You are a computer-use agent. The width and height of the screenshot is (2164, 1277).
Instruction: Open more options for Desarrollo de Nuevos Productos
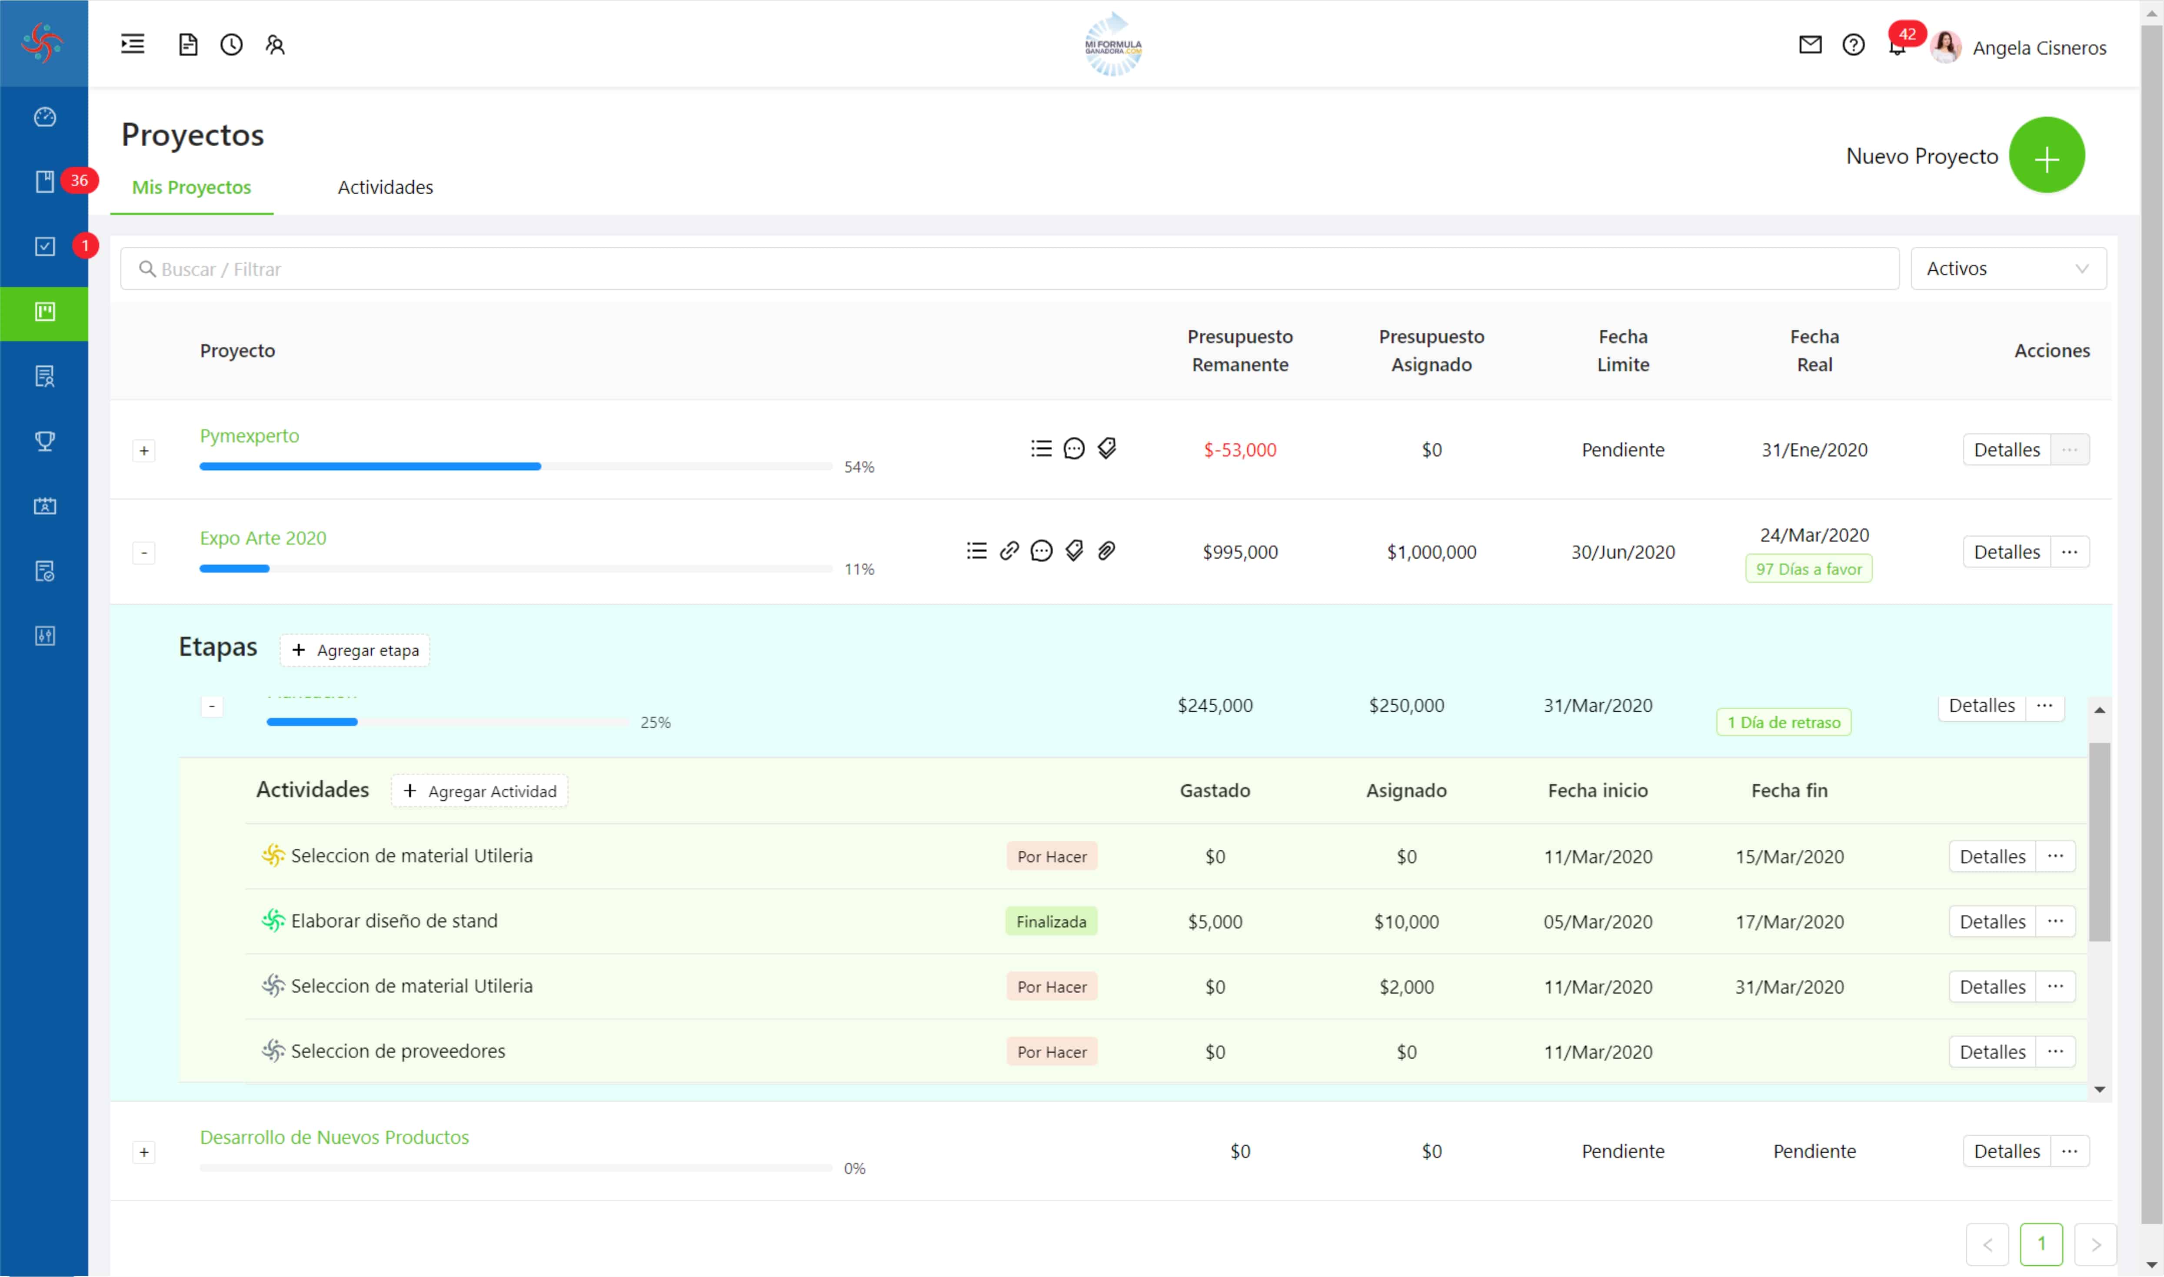pyautogui.click(x=2069, y=1151)
